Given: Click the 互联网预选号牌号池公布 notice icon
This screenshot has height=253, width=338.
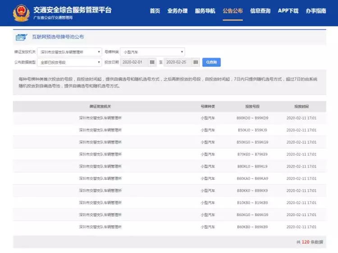Looking at the screenshot, I should point(21,37).
